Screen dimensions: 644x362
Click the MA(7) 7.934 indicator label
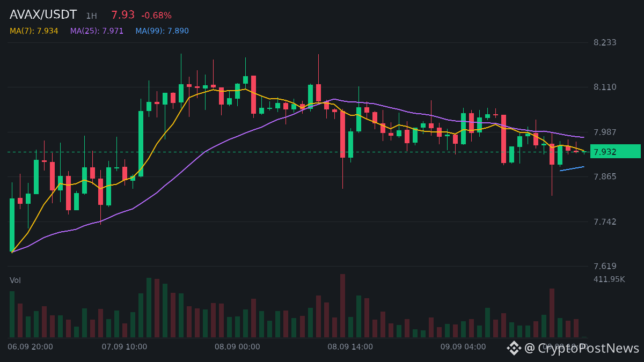[x=34, y=31]
